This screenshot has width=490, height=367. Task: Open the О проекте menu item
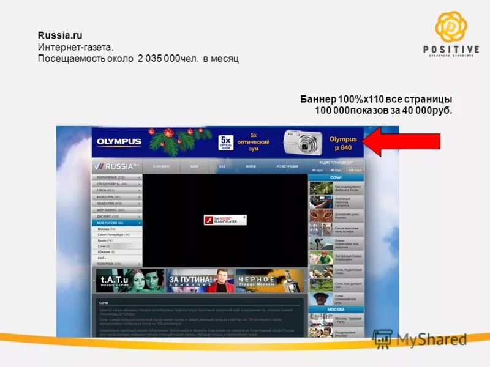tap(161, 166)
